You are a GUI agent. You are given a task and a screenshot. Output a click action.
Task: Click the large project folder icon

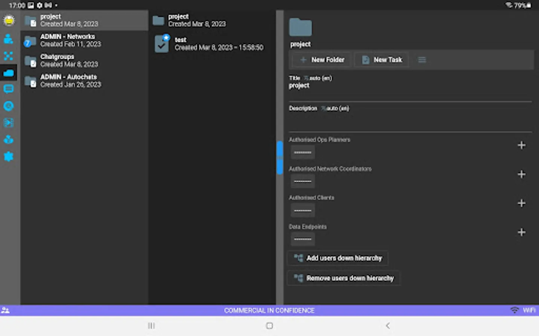[x=300, y=27]
